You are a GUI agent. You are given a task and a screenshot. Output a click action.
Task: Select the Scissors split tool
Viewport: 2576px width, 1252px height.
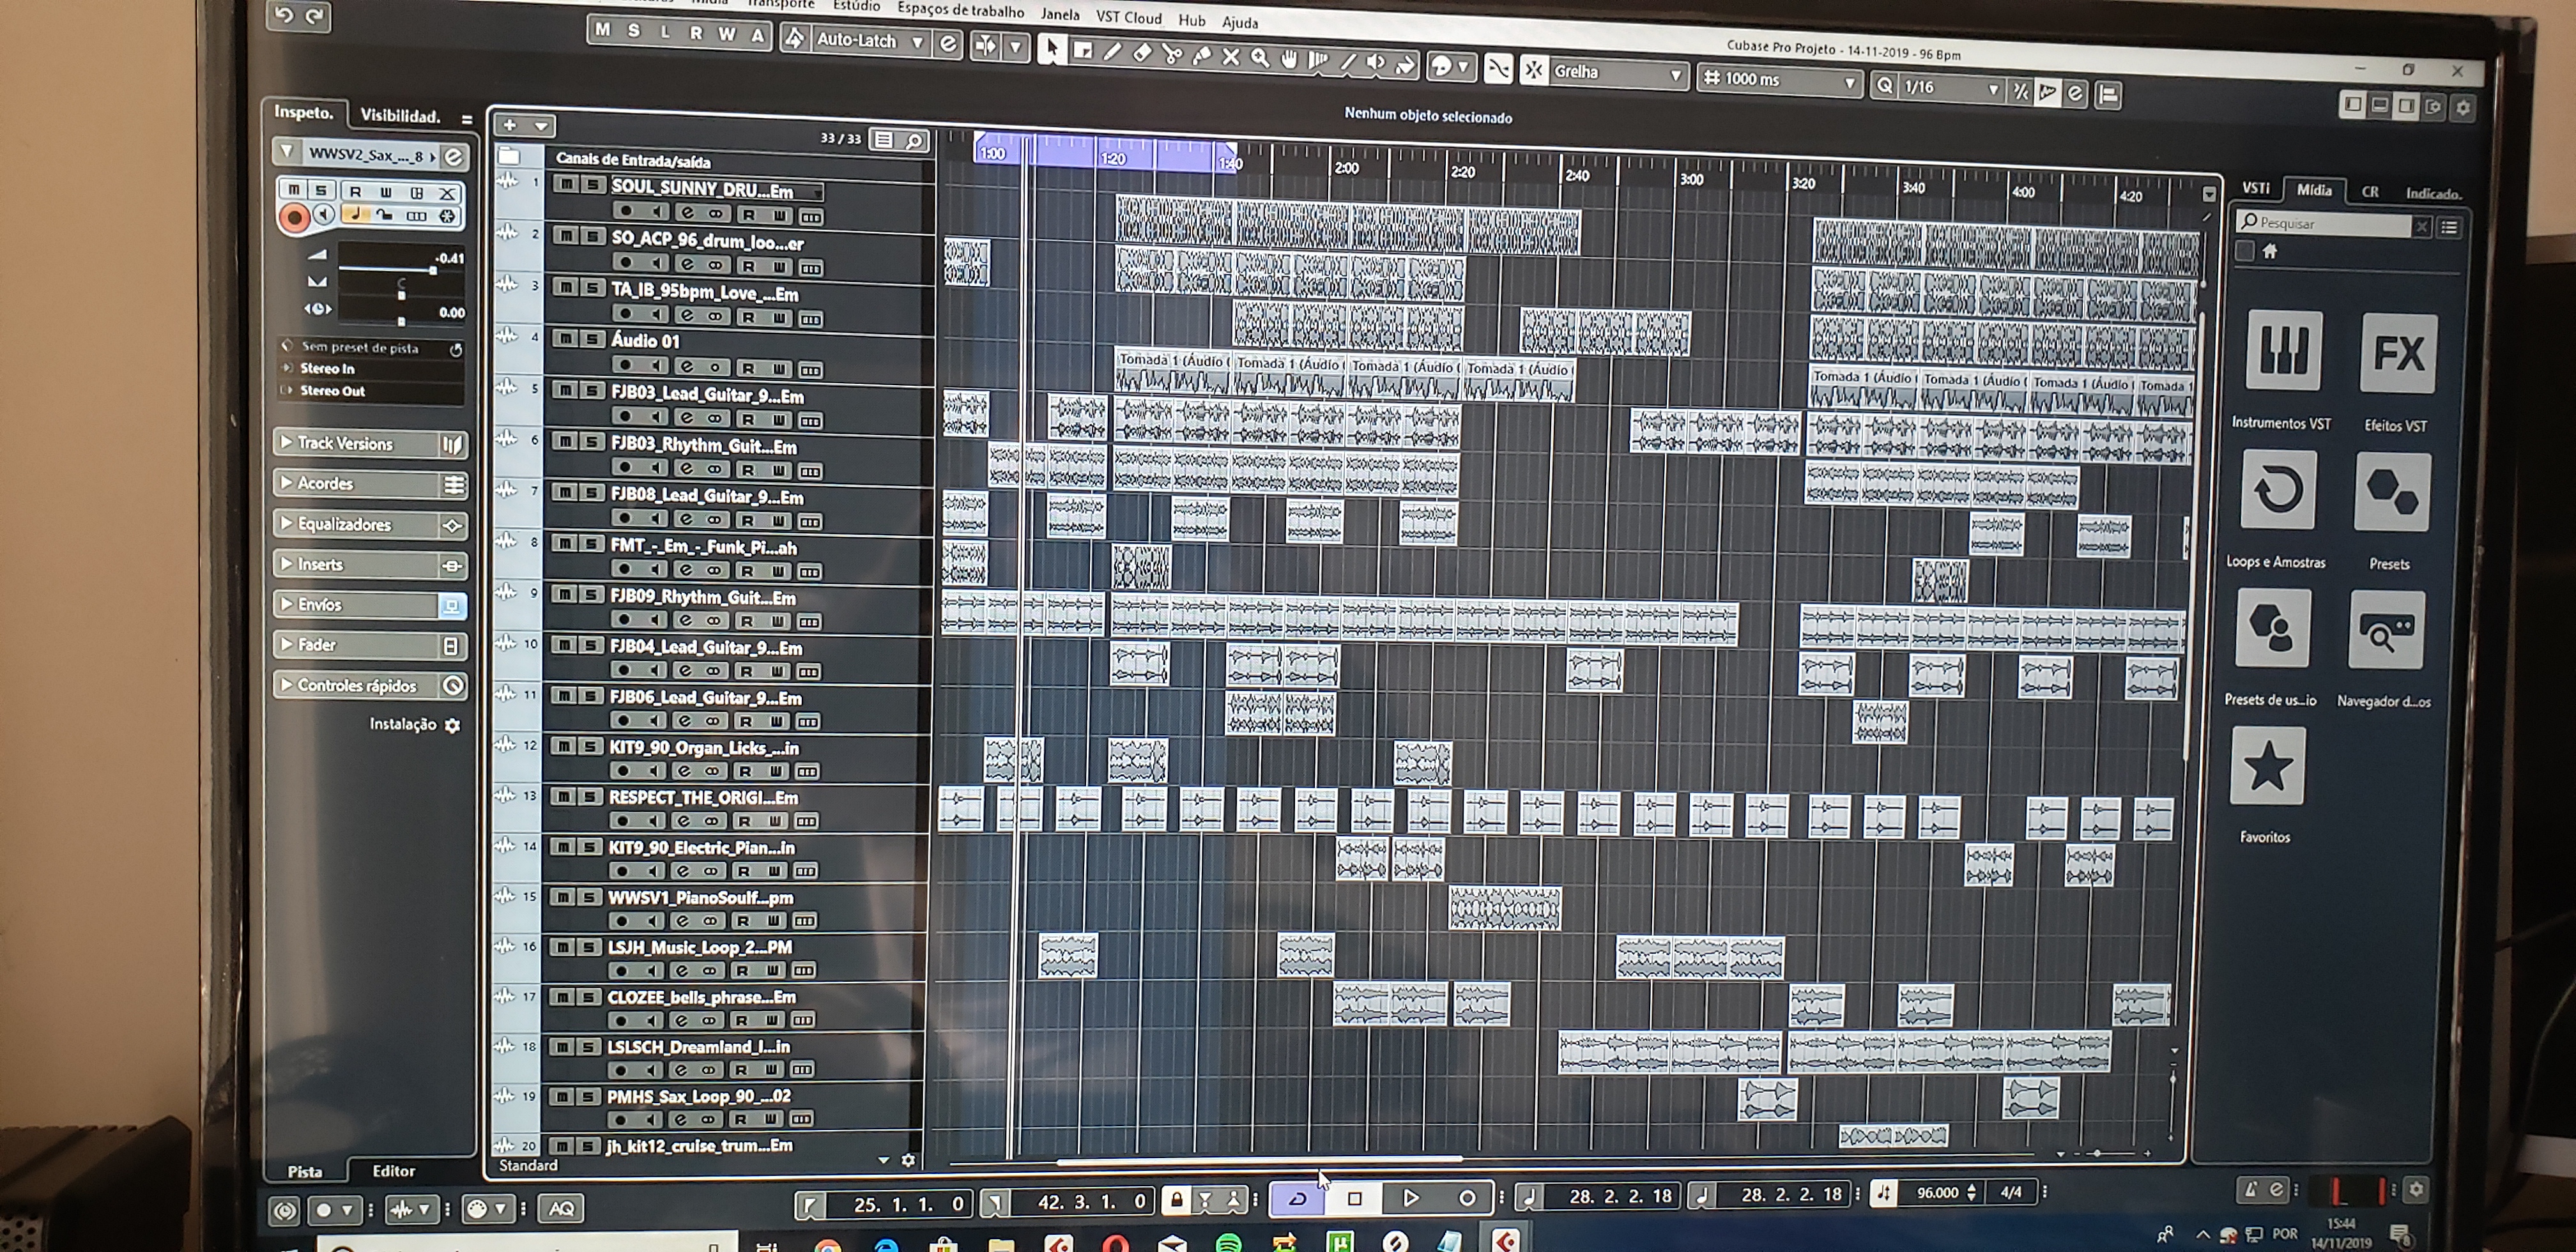tap(1171, 54)
